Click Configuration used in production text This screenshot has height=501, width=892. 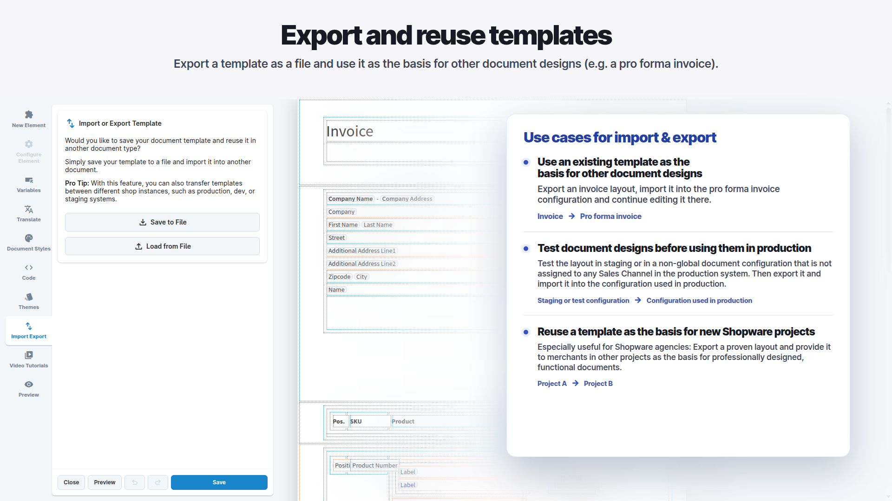click(x=699, y=301)
